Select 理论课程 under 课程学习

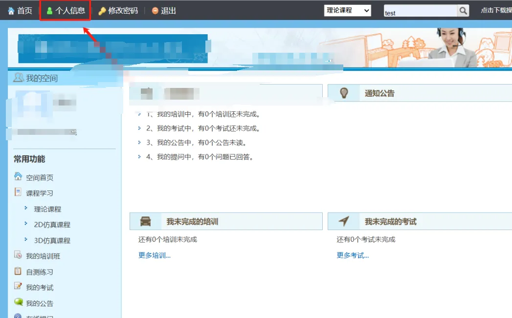[47, 209]
